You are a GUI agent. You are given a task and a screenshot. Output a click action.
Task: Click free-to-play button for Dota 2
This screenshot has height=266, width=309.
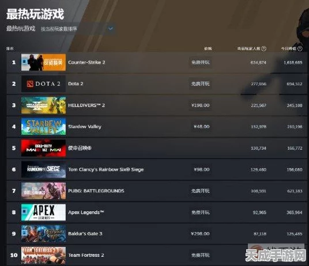[x=201, y=84]
